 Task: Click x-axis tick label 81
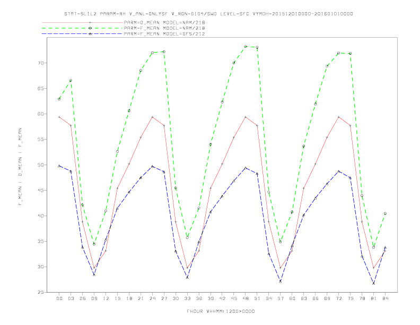click(374, 298)
